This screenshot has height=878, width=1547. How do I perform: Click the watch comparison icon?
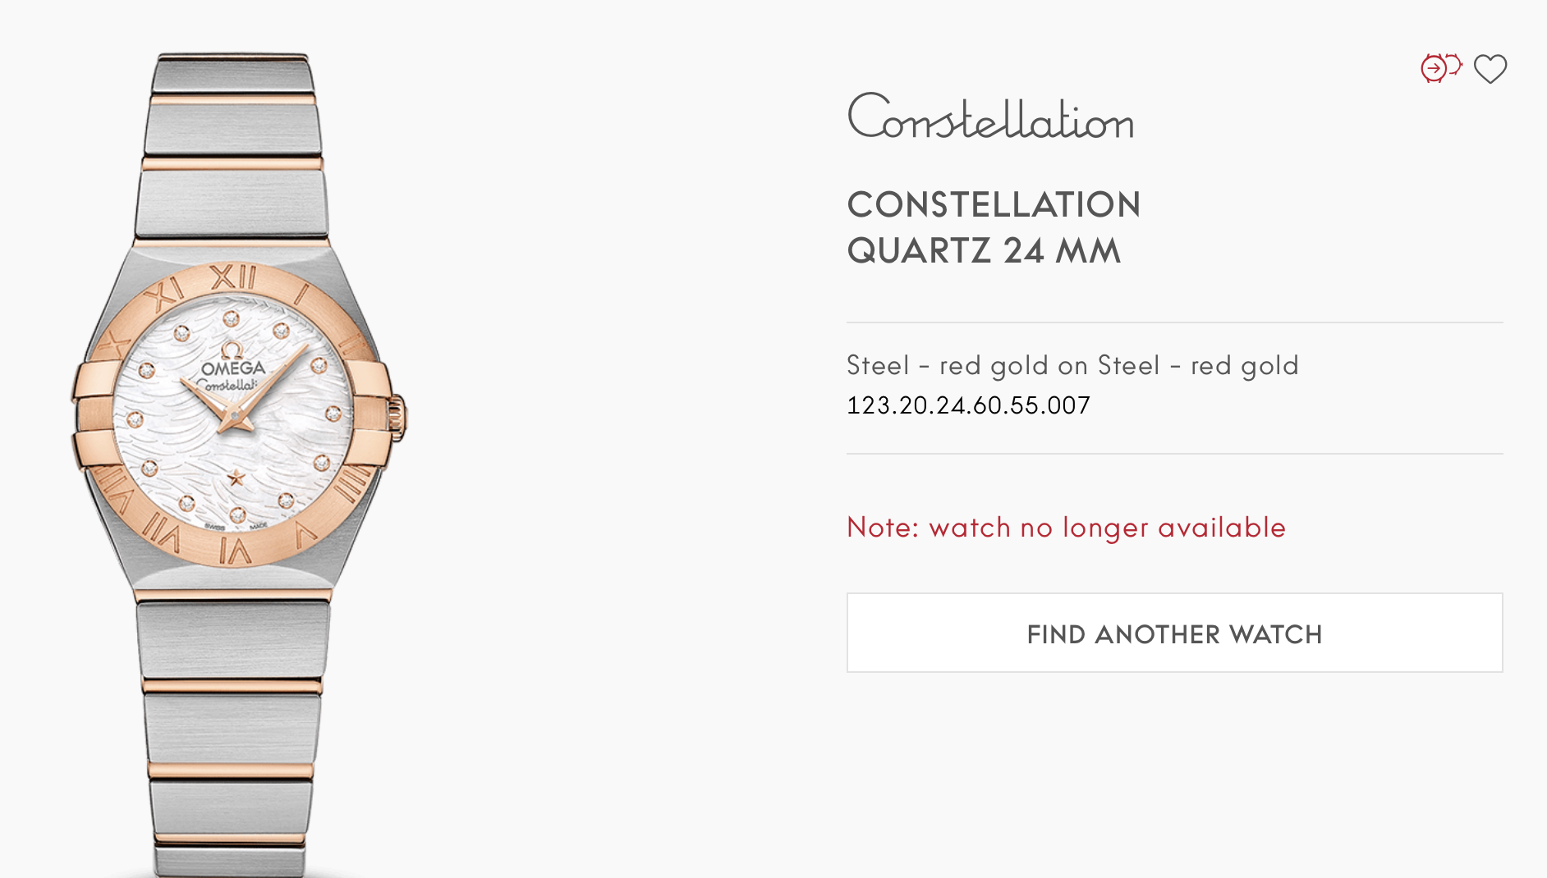click(x=1441, y=68)
